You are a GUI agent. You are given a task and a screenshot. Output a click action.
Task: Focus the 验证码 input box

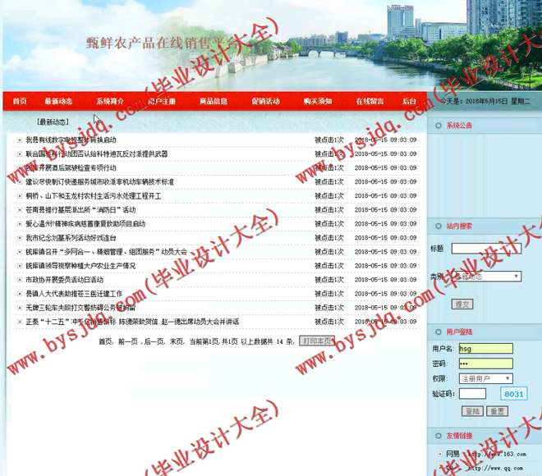pos(472,394)
